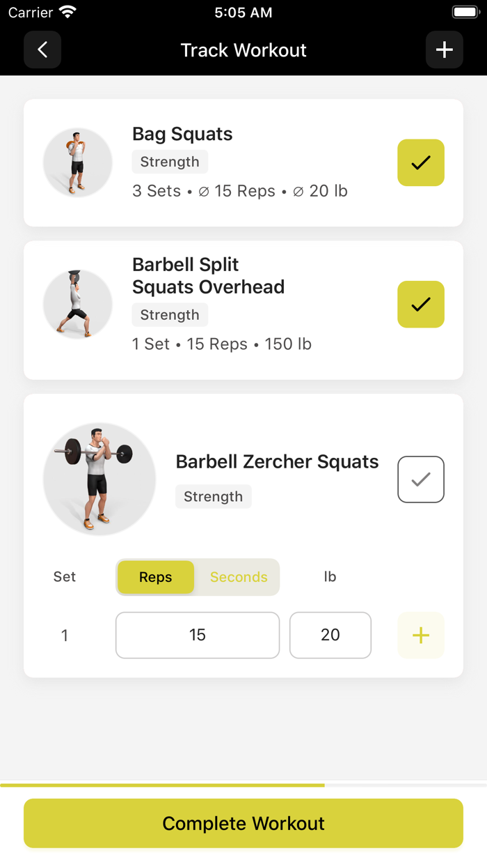
Task: Click the workout progress bar
Action: [x=243, y=785]
